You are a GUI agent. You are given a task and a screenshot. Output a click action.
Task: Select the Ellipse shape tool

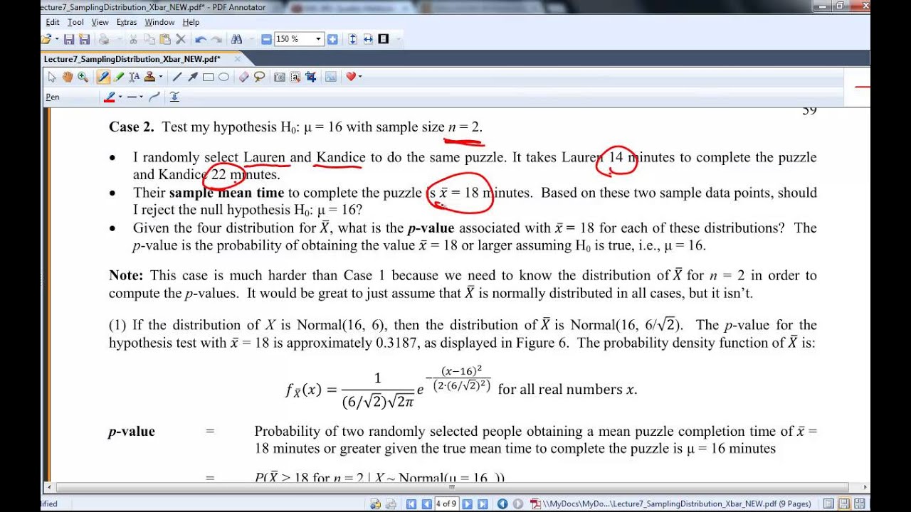tap(223, 77)
